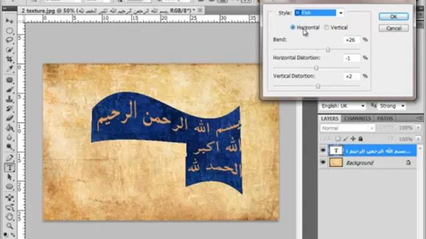Select the Hand tool
The image size is (426, 239).
(9, 217)
